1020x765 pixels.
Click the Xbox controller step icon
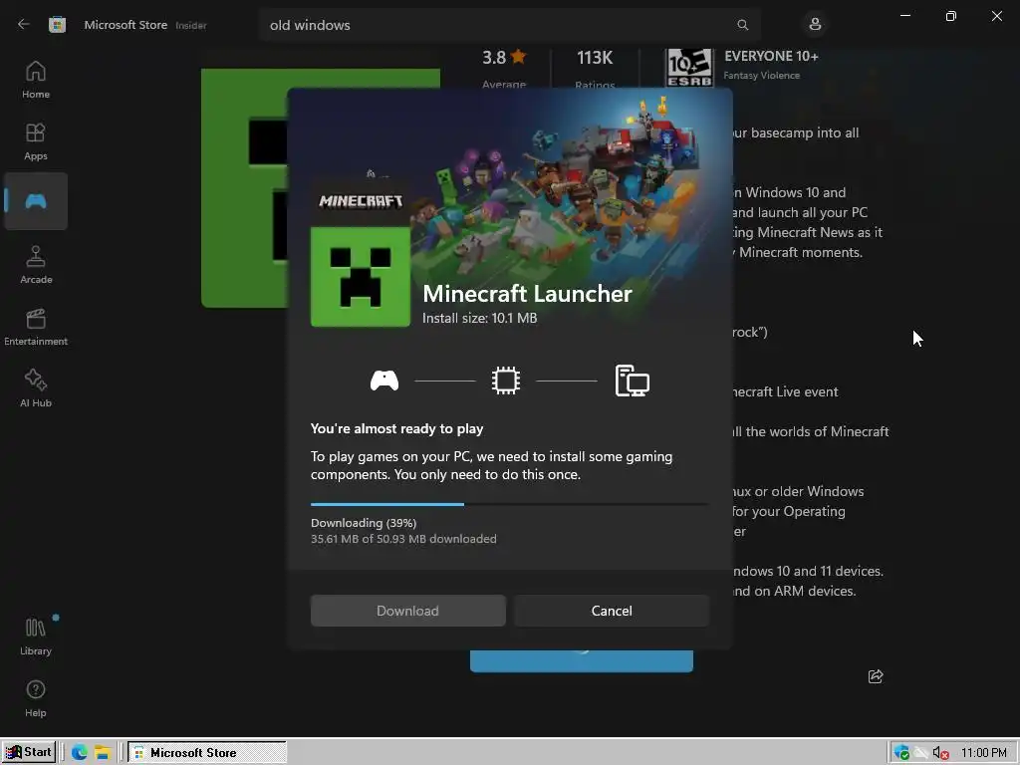click(x=384, y=381)
